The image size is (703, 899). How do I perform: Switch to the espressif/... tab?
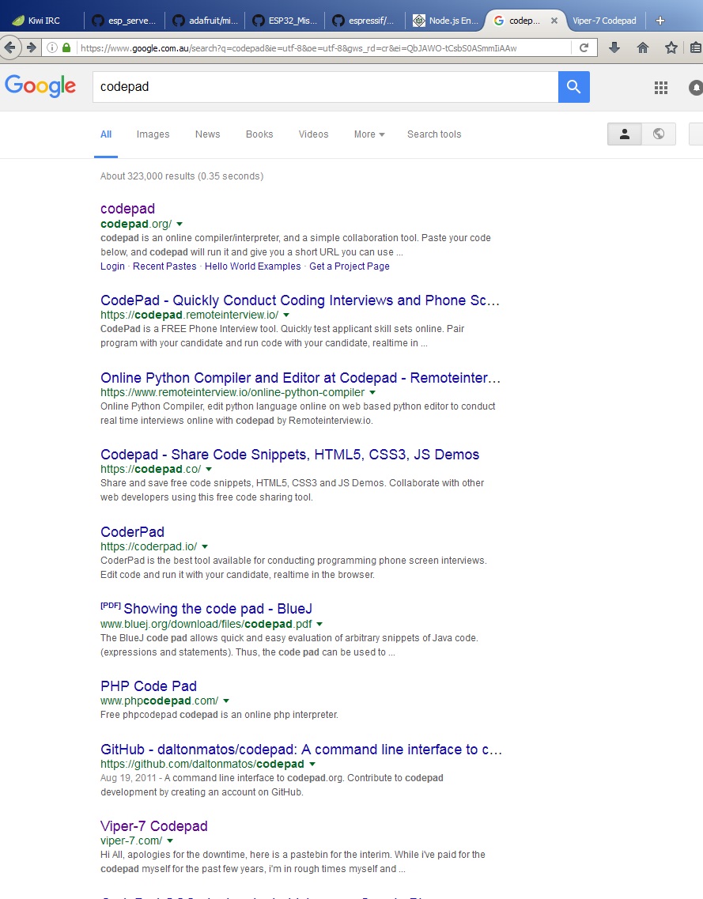click(364, 21)
